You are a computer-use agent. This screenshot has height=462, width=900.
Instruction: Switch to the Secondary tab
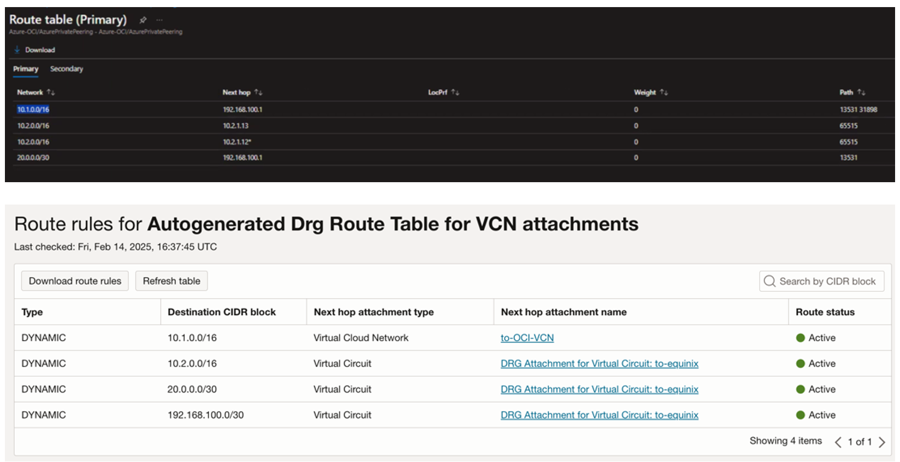(x=67, y=69)
